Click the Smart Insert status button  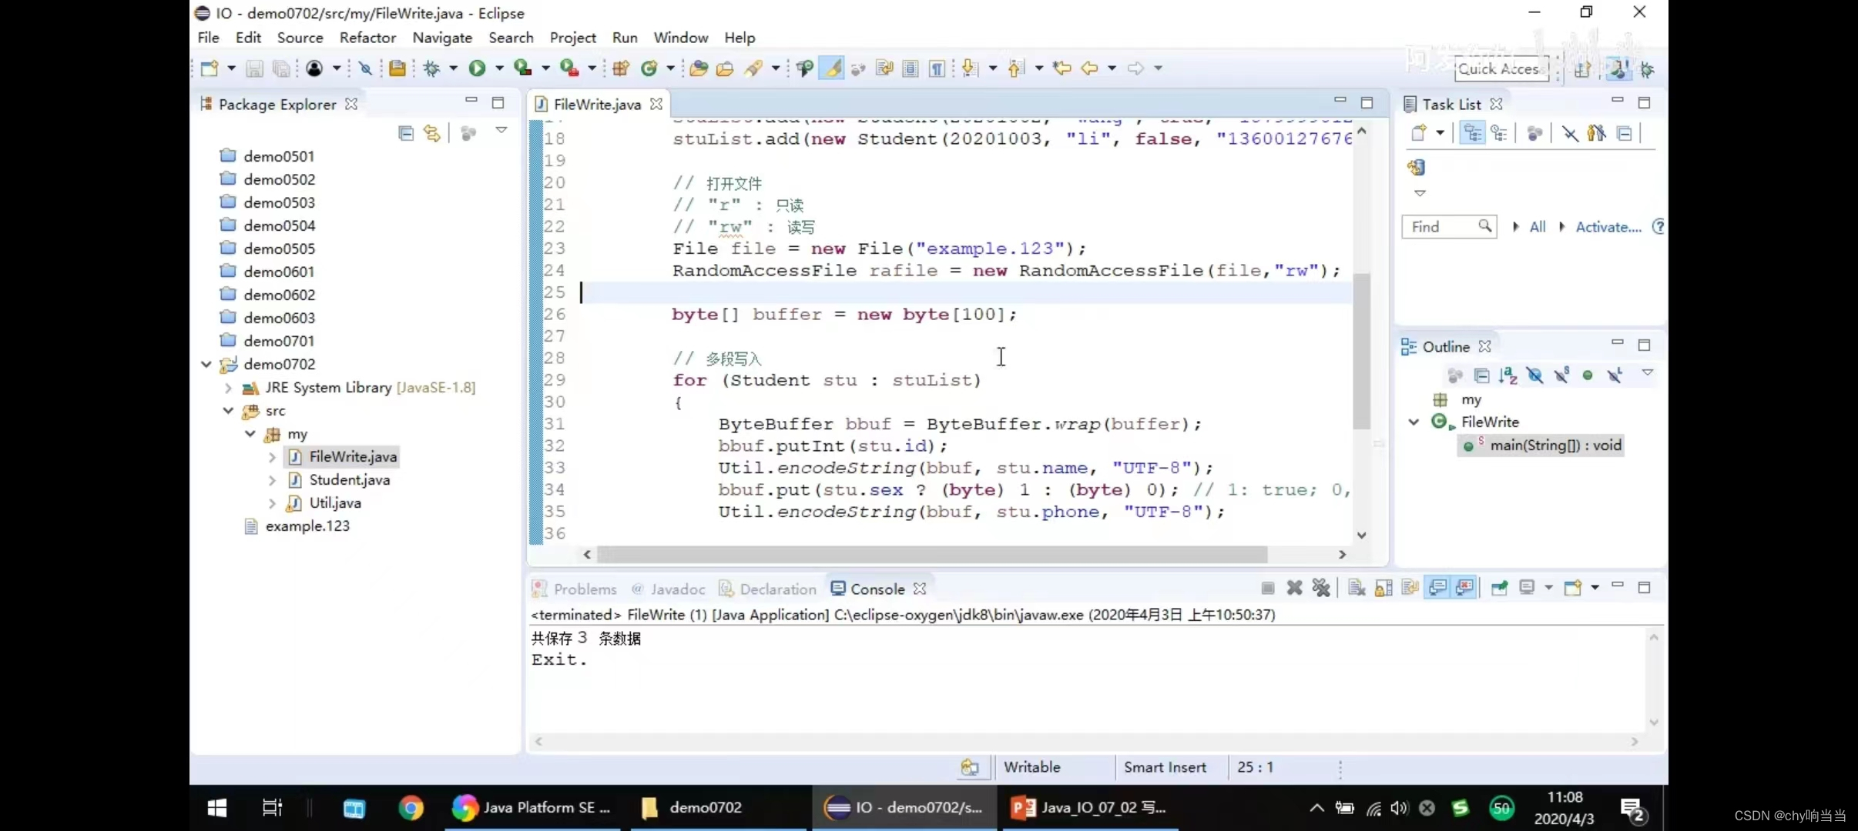1164,766
